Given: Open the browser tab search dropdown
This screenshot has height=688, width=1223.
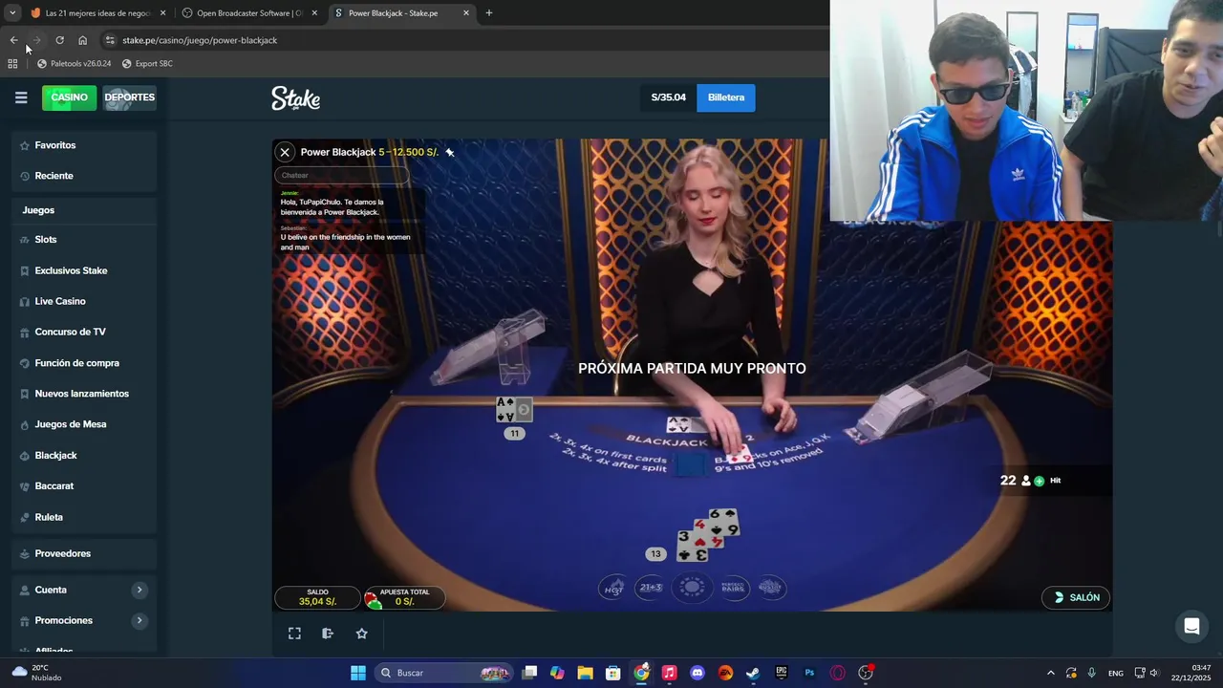Looking at the screenshot, I should click(x=12, y=13).
